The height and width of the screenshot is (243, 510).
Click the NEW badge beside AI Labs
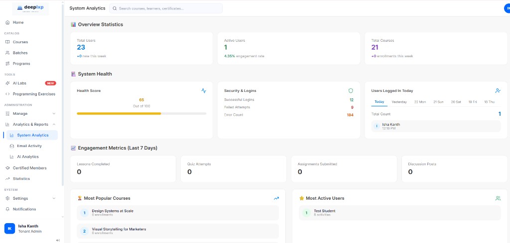[50, 83]
